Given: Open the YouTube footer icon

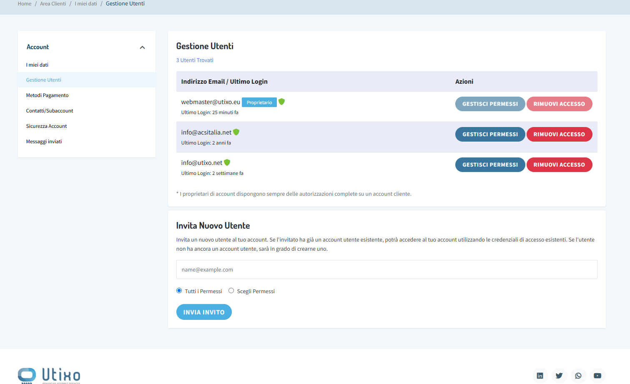Looking at the screenshot, I should [x=597, y=376].
